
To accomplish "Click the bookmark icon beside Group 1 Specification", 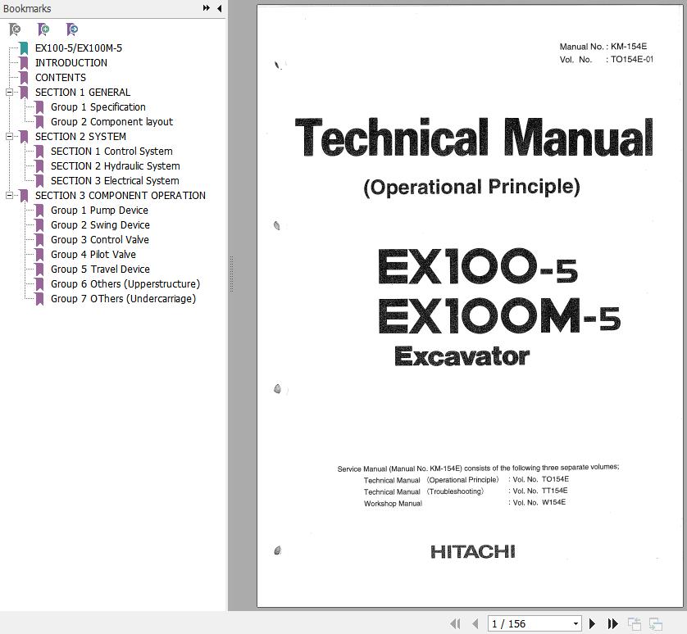I will click(x=39, y=107).
